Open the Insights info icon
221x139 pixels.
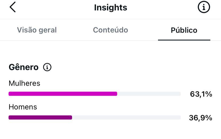[204, 7]
